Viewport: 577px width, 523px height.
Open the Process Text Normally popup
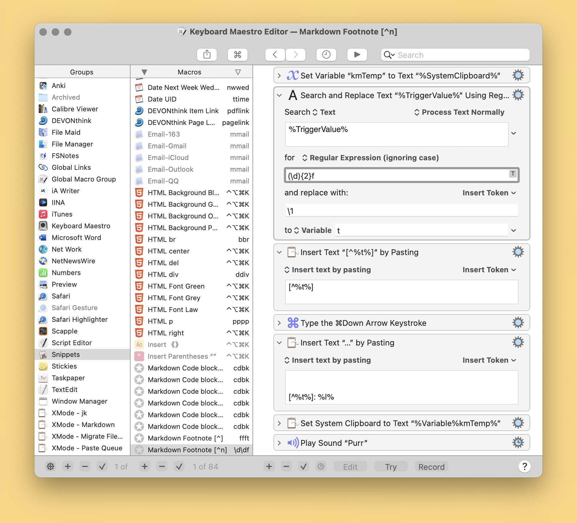click(459, 112)
